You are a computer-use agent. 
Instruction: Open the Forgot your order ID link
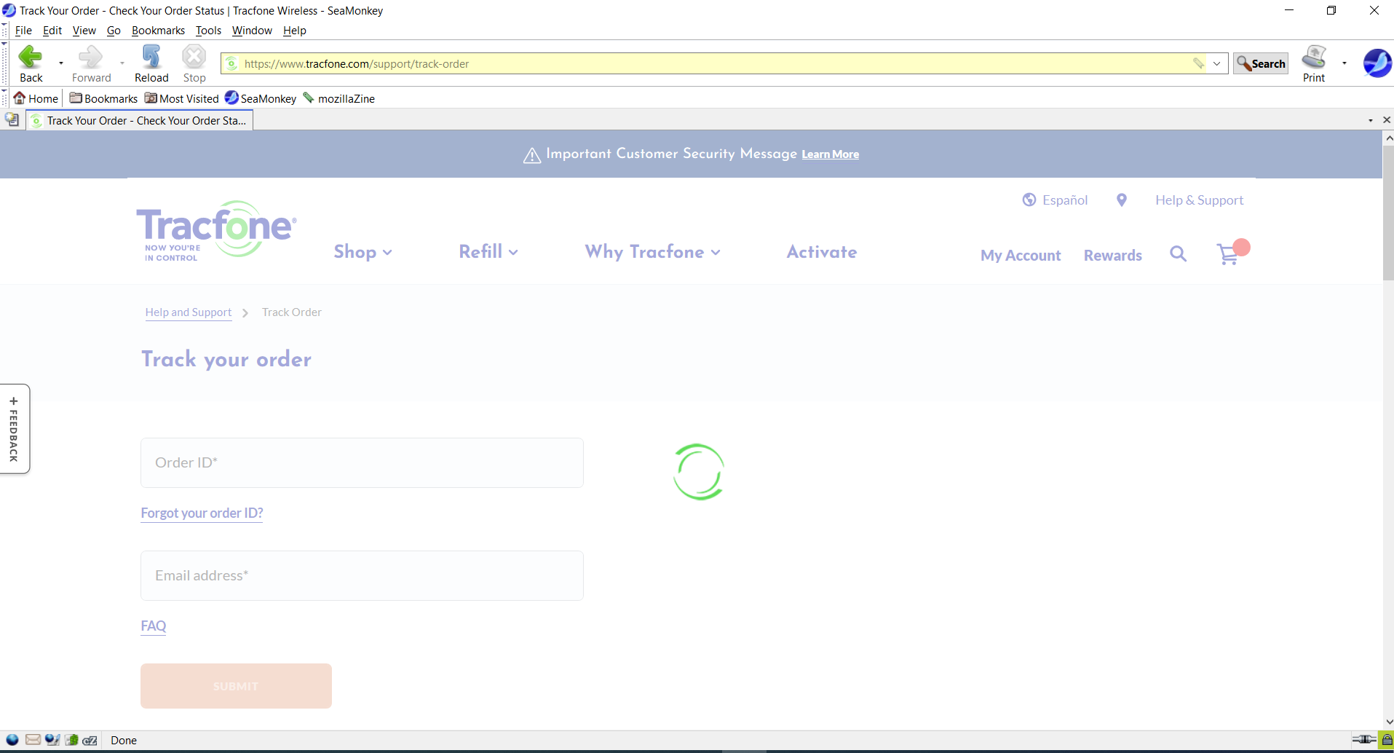(x=202, y=513)
